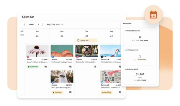Click the Auto-boost spend card

tap(140, 75)
